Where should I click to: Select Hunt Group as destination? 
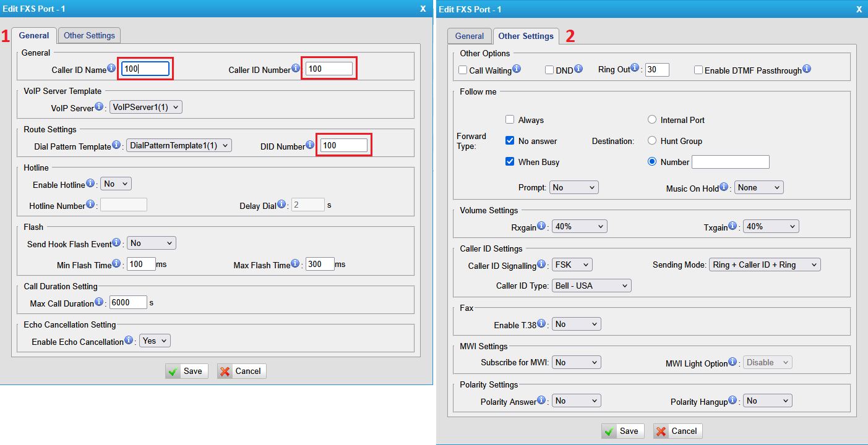[x=651, y=141]
